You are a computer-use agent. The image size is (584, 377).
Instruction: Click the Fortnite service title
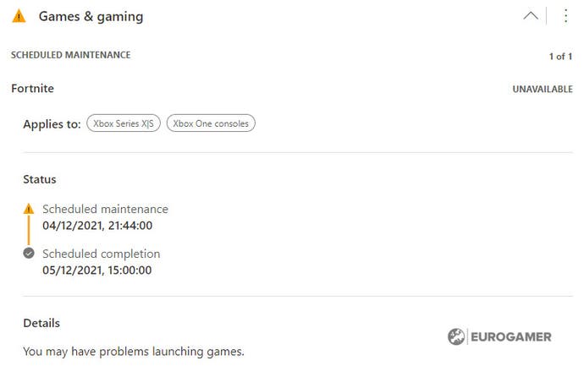click(x=32, y=89)
